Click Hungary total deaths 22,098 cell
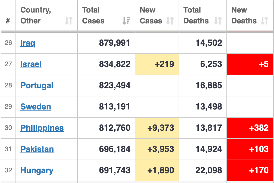 point(203,170)
